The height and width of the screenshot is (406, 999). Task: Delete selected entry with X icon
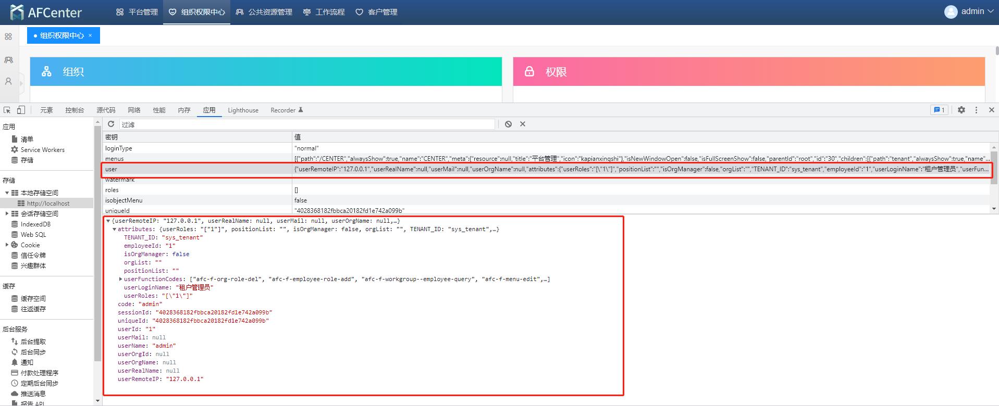click(523, 124)
